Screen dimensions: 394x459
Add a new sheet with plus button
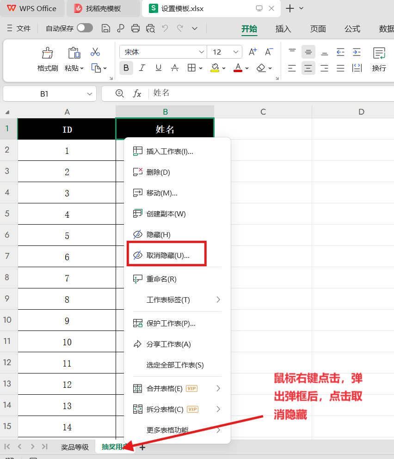142,447
